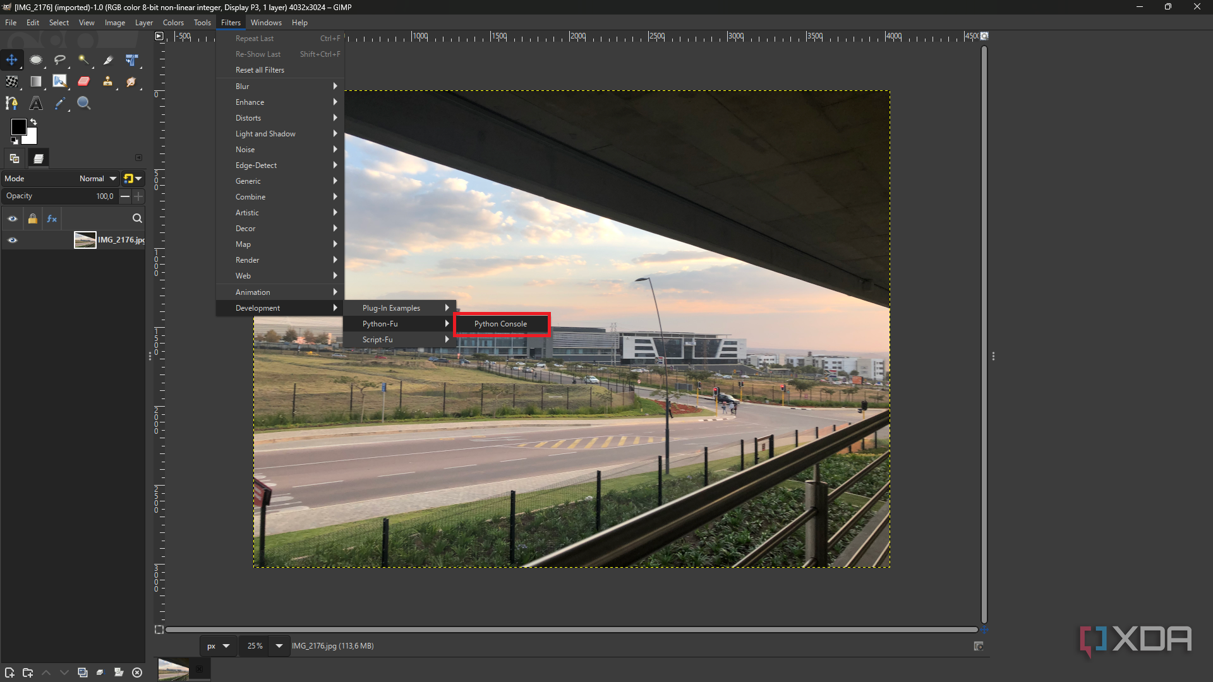The height and width of the screenshot is (682, 1213).
Task: Expand the Plug-In Examples submenu
Action: [399, 308]
